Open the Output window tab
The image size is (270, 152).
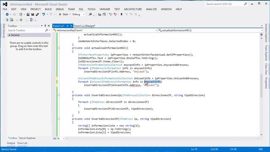pos(11,143)
